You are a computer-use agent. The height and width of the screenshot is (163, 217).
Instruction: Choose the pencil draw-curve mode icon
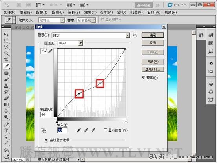50,51
